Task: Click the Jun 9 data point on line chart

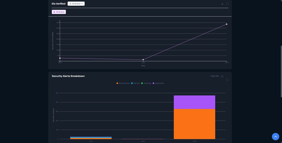Action: point(143,60)
